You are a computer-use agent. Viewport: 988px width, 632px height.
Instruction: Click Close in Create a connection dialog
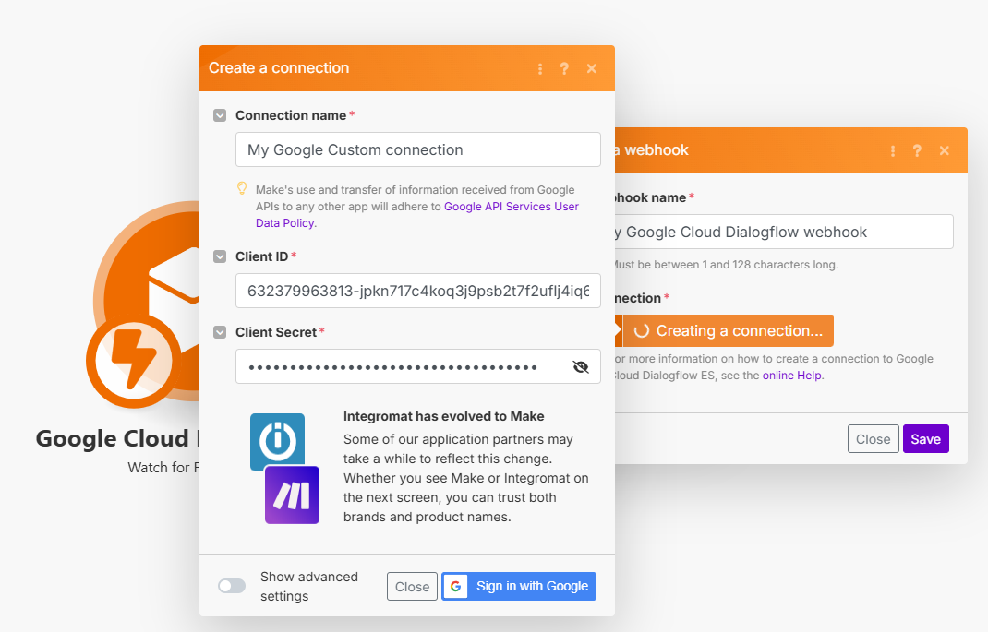pos(412,587)
